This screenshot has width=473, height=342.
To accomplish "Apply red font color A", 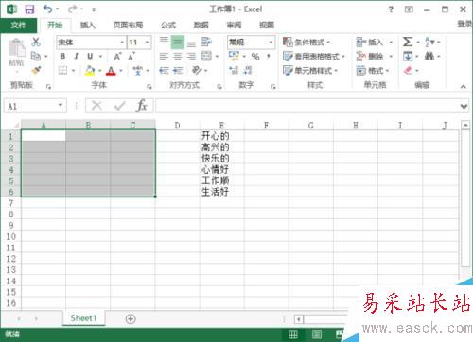I will (x=111, y=71).
